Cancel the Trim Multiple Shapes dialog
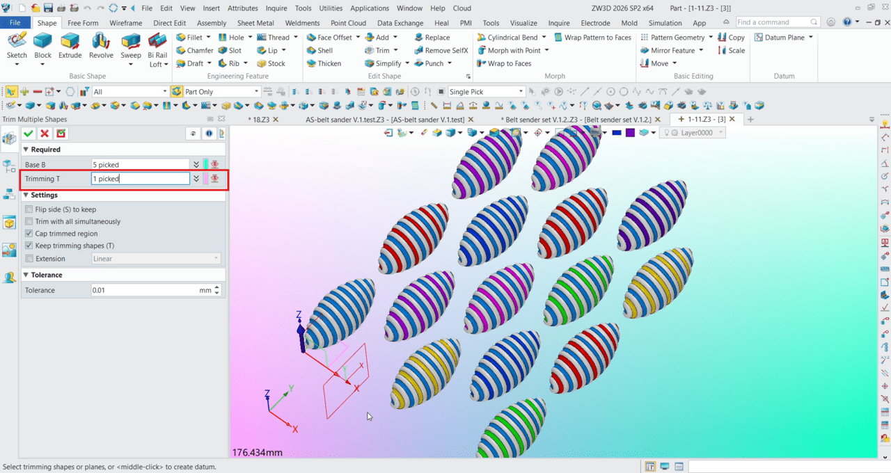The width and height of the screenshot is (891, 473). click(x=45, y=133)
